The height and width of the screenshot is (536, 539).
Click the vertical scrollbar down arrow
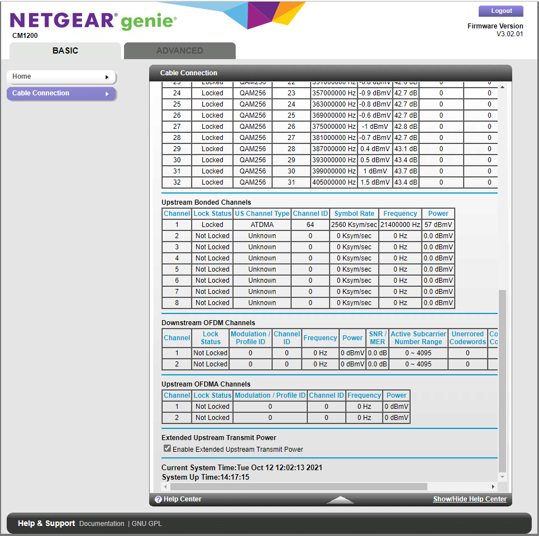(502, 477)
